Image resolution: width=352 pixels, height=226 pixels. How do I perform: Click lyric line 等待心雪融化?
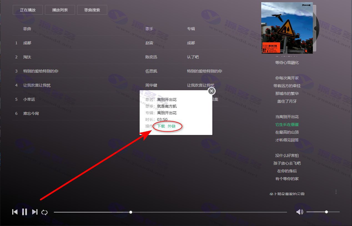point(287,63)
